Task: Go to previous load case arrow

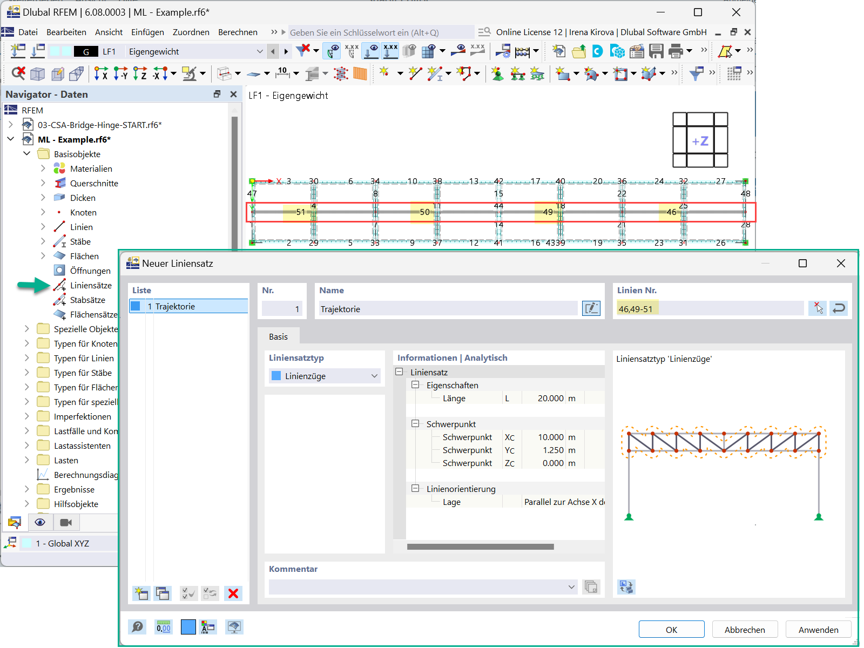Action: pos(273,51)
